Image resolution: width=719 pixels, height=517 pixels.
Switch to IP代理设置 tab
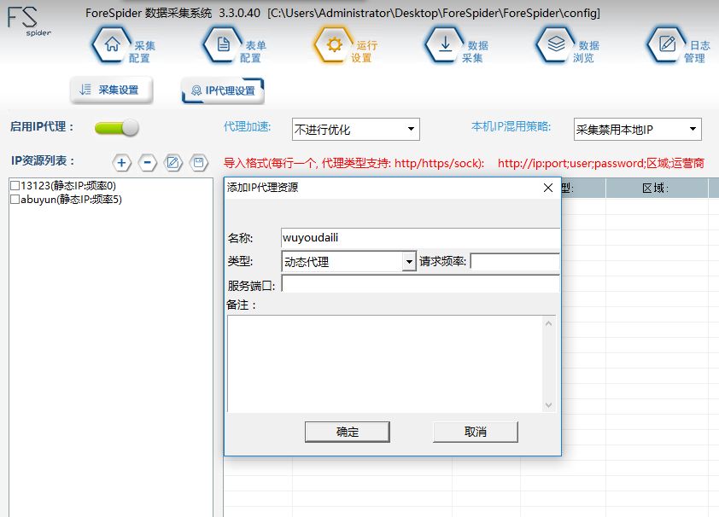coord(223,90)
